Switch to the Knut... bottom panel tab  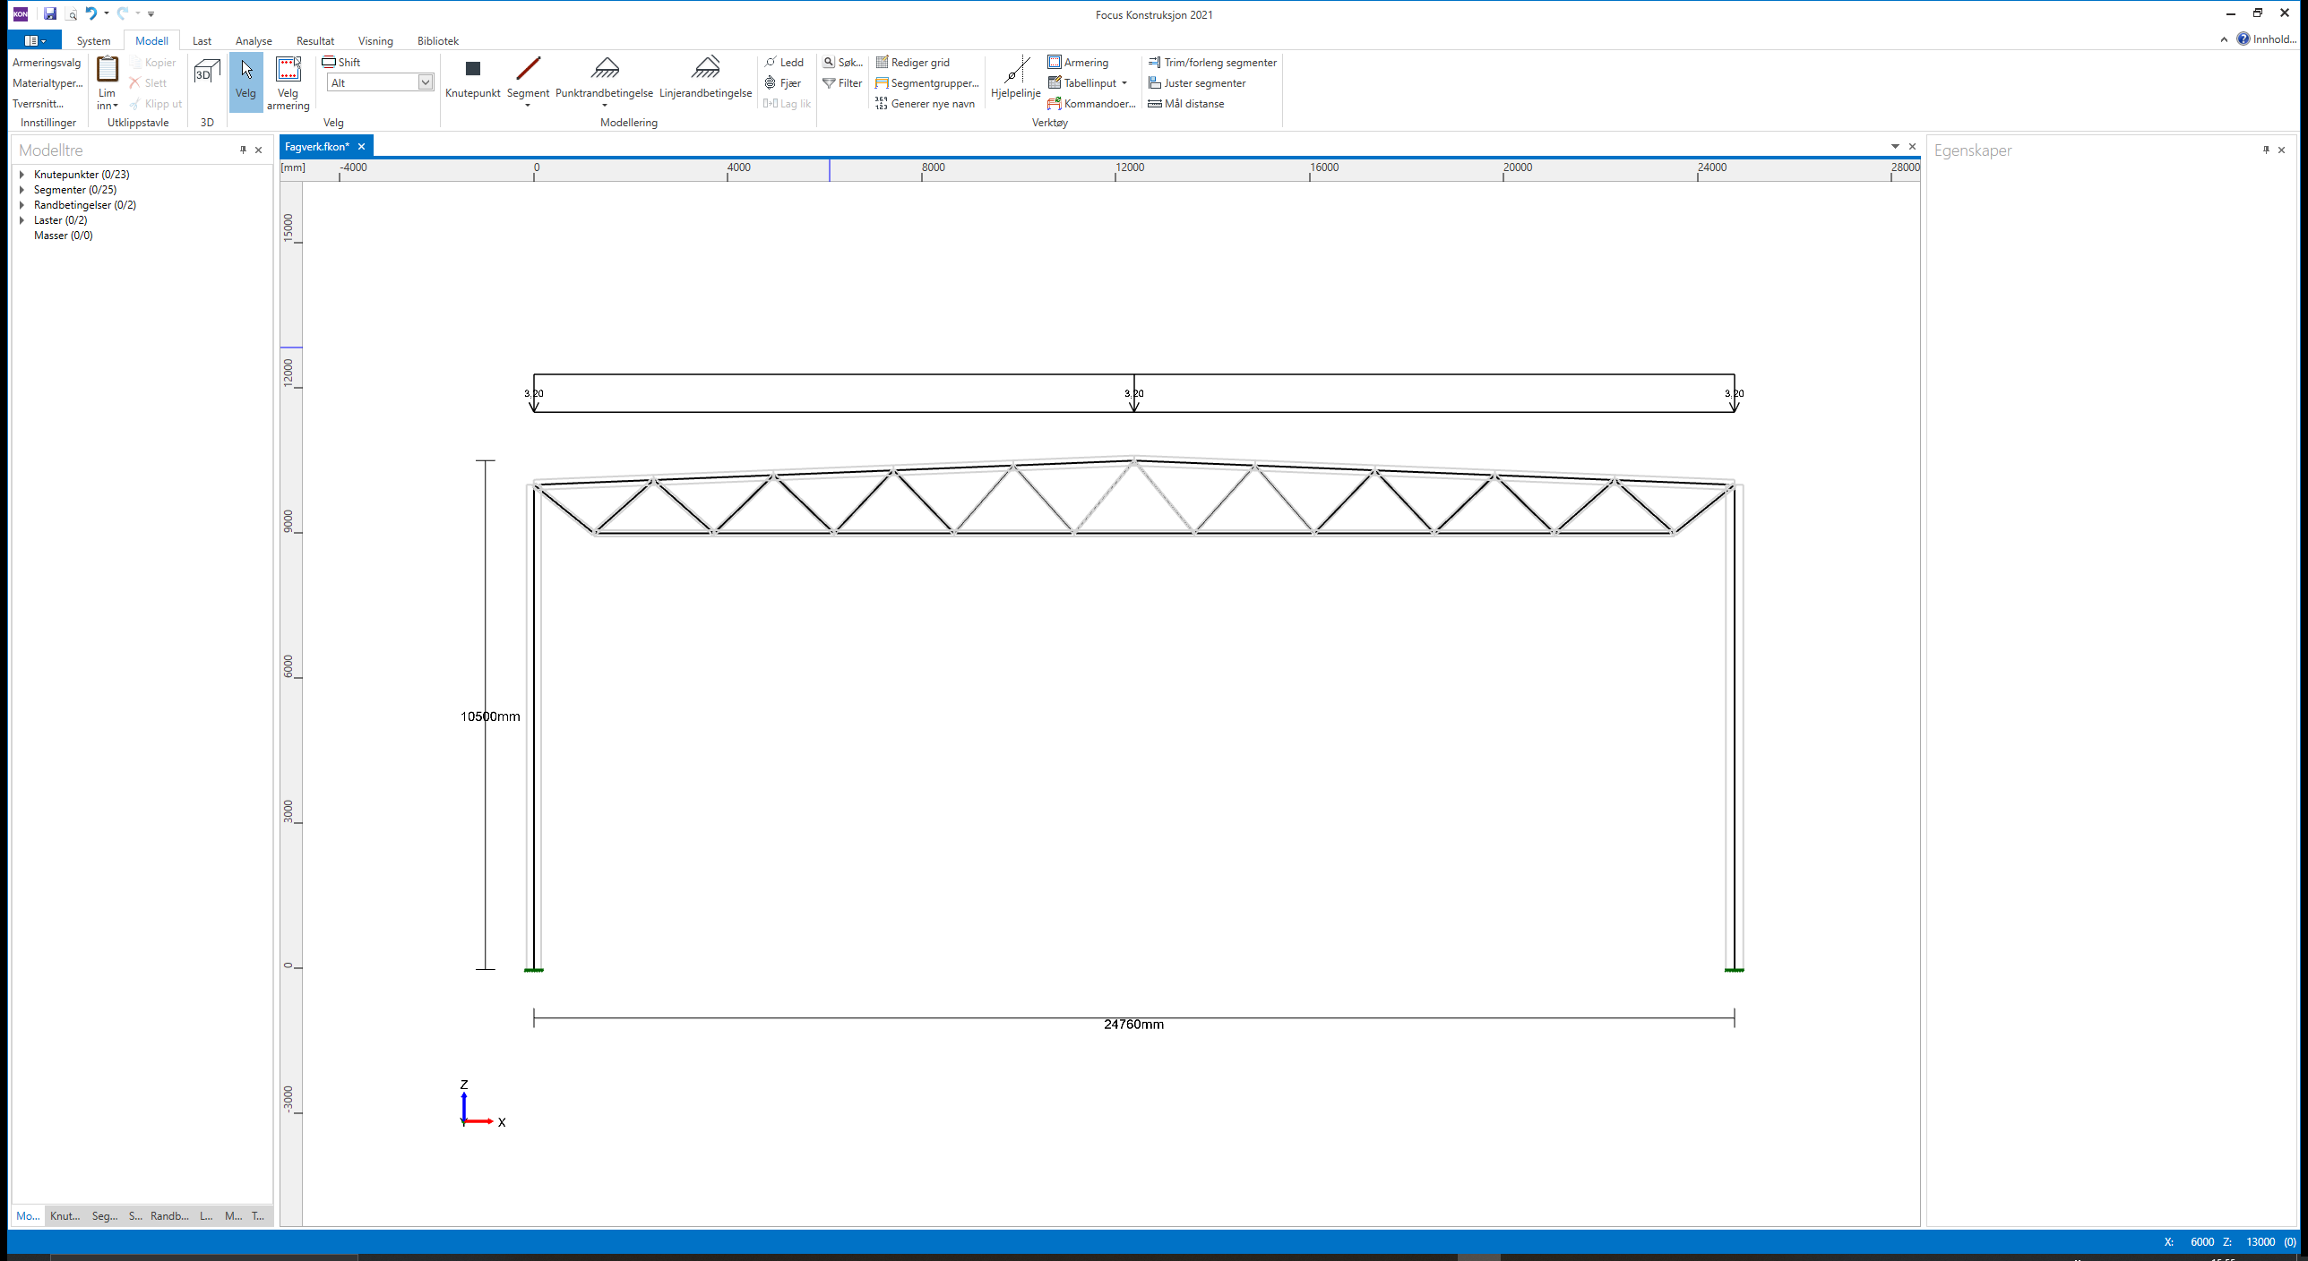pos(65,1215)
